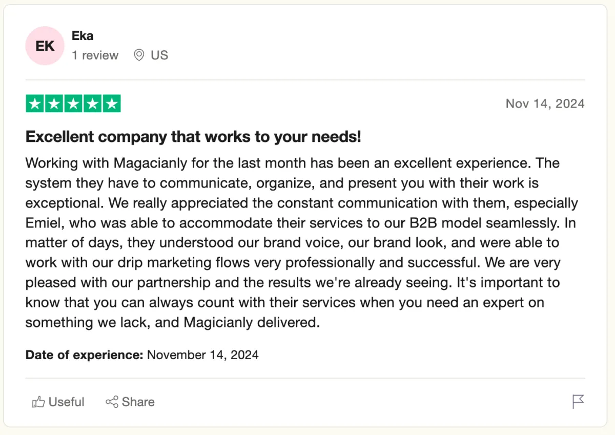Click the Nov 14, 2024 review date
Viewport: 615px width, 435px height.
tap(545, 103)
